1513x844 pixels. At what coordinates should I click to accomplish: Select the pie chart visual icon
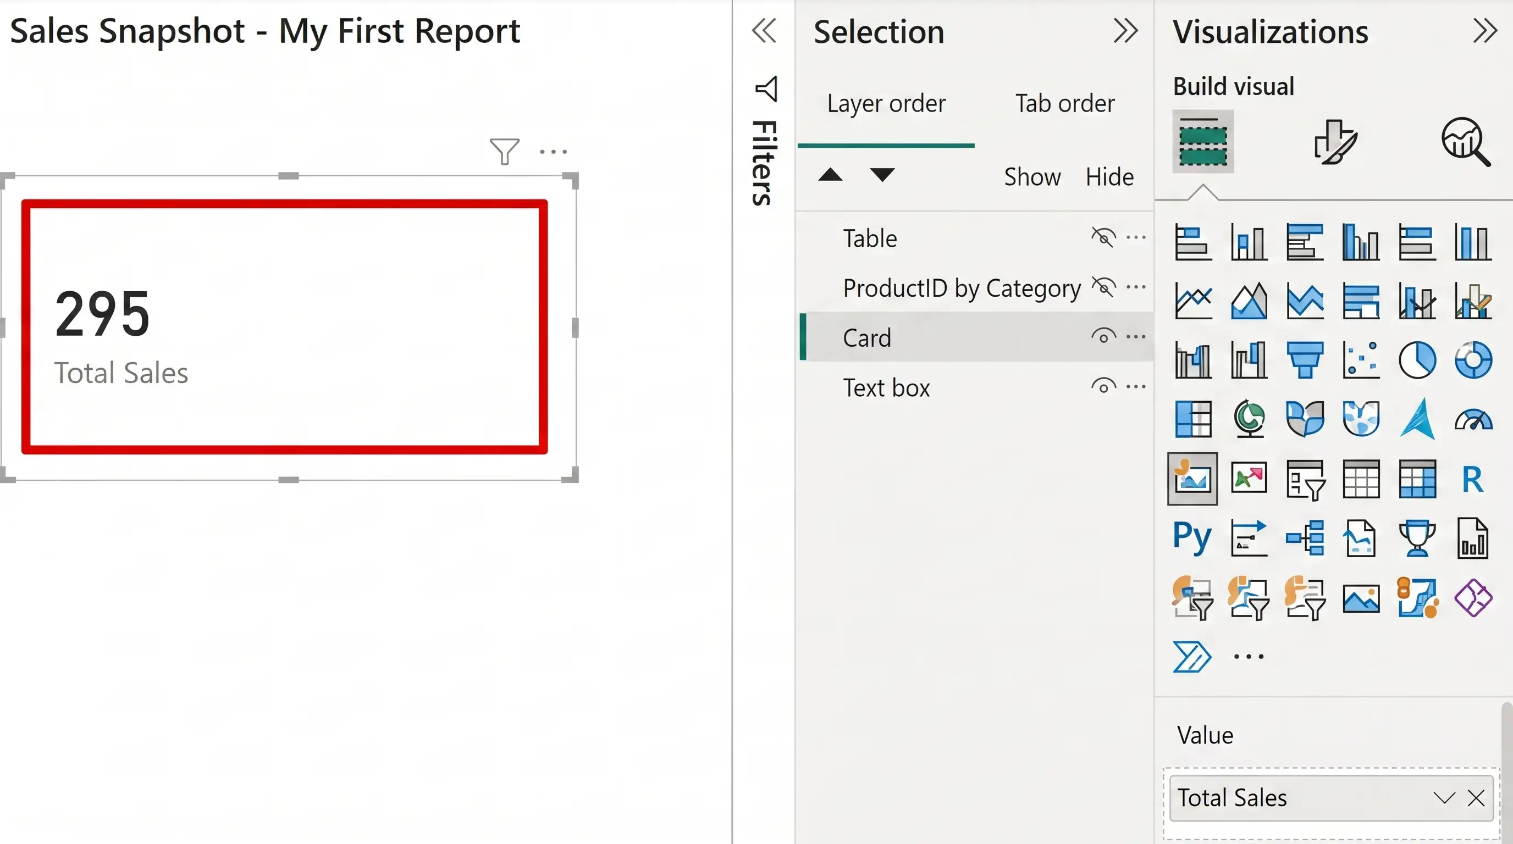click(x=1417, y=360)
